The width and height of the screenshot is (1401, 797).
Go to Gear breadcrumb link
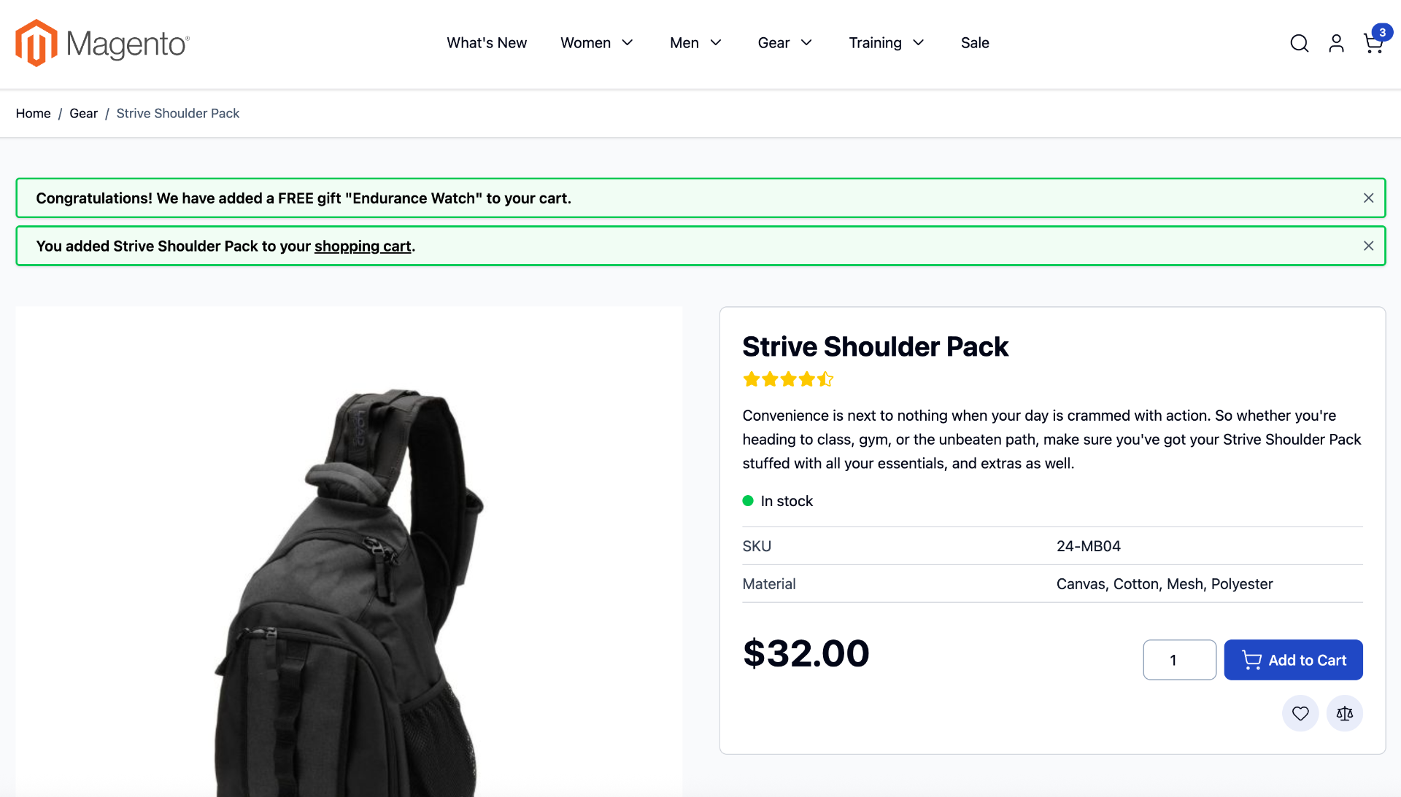point(83,114)
